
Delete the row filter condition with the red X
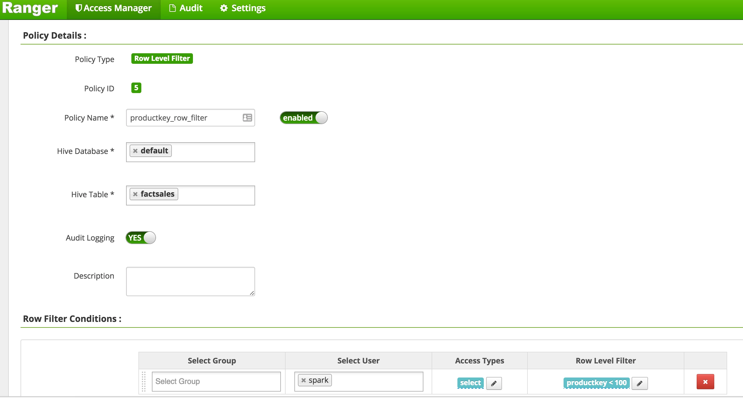pos(705,382)
